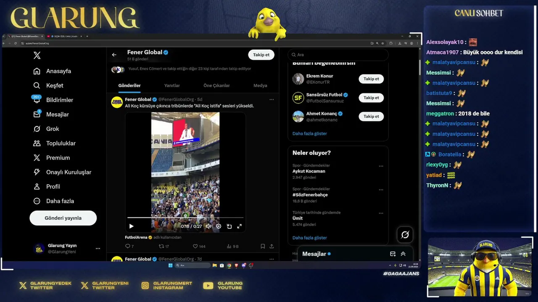Open Premium in the sidebar
This screenshot has height=302, width=538.
52,158
